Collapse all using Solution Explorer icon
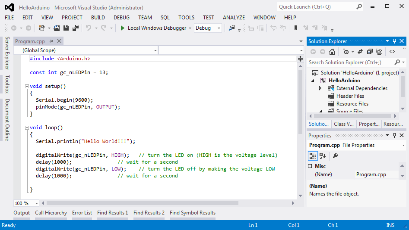This screenshot has width=409, height=230. (x=370, y=52)
